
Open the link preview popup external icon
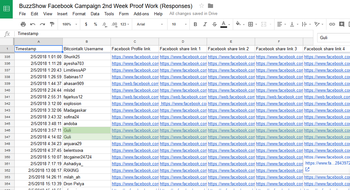(x=307, y=170)
